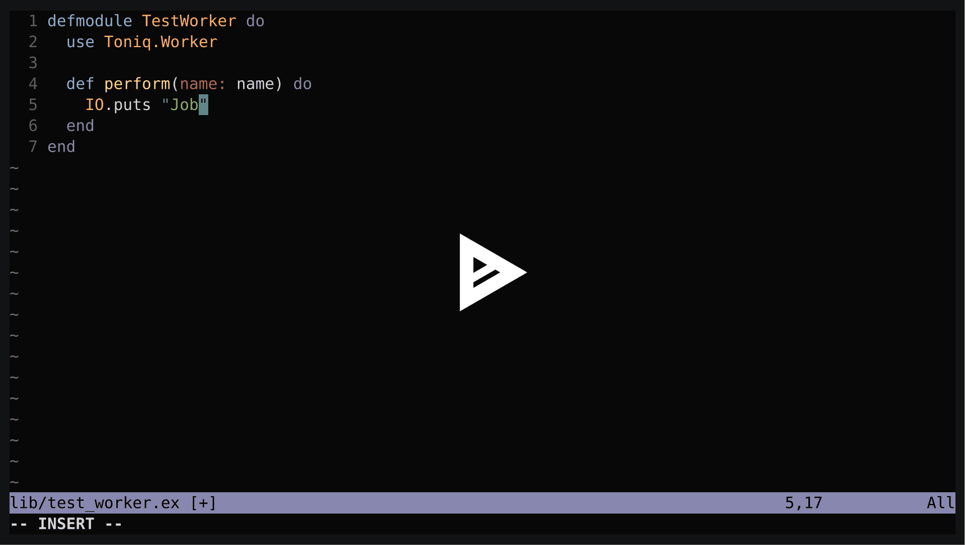Click the INSERT mode indicator
The image size is (965, 545).
tap(66, 524)
